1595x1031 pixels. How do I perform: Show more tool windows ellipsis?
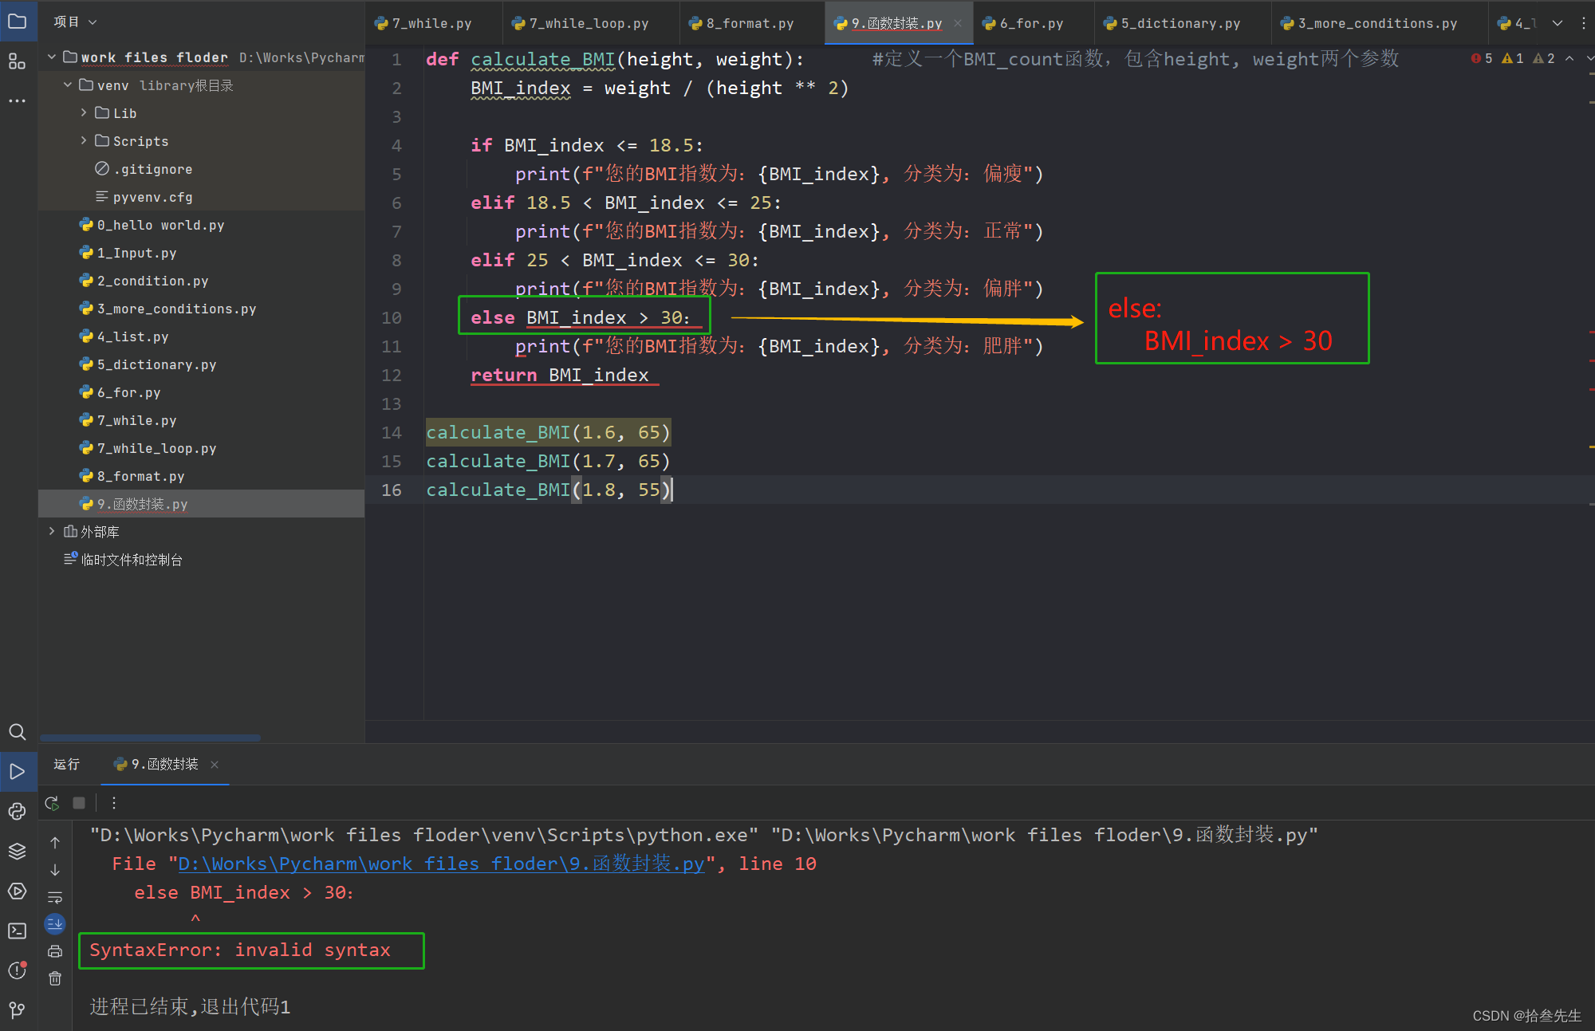(x=18, y=101)
